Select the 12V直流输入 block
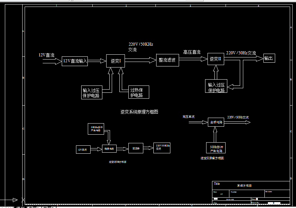This screenshot has width=296, height=208. (x=75, y=61)
